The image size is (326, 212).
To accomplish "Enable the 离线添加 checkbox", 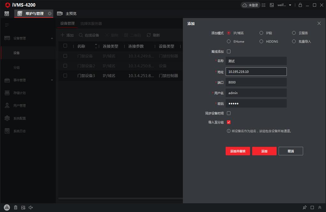I will point(228,51).
